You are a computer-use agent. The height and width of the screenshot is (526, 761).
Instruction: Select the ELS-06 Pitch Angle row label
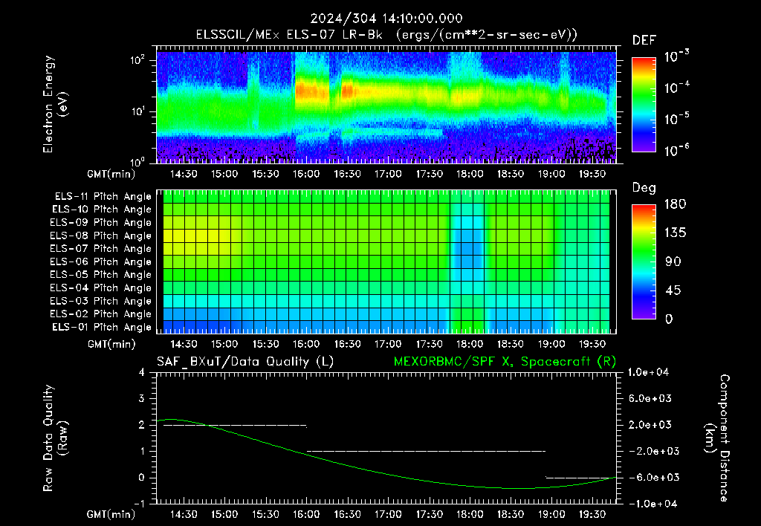[100, 262]
